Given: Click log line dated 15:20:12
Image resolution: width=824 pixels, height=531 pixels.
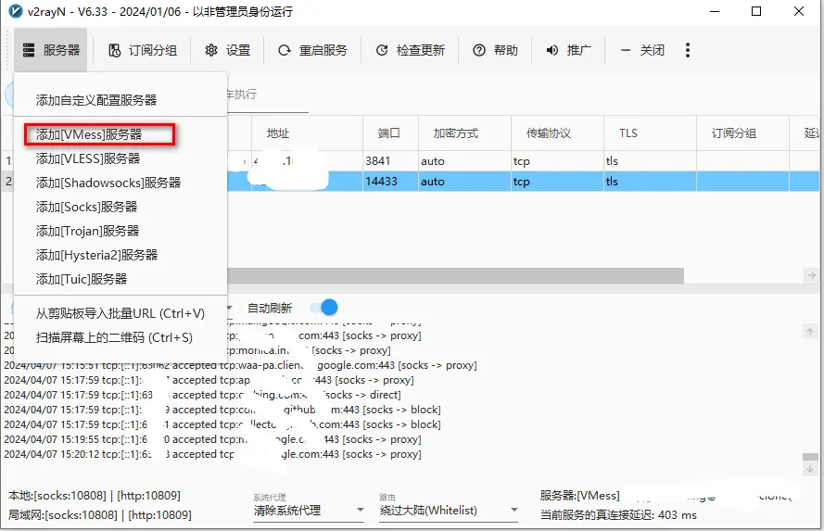Looking at the screenshot, I should 212,454.
